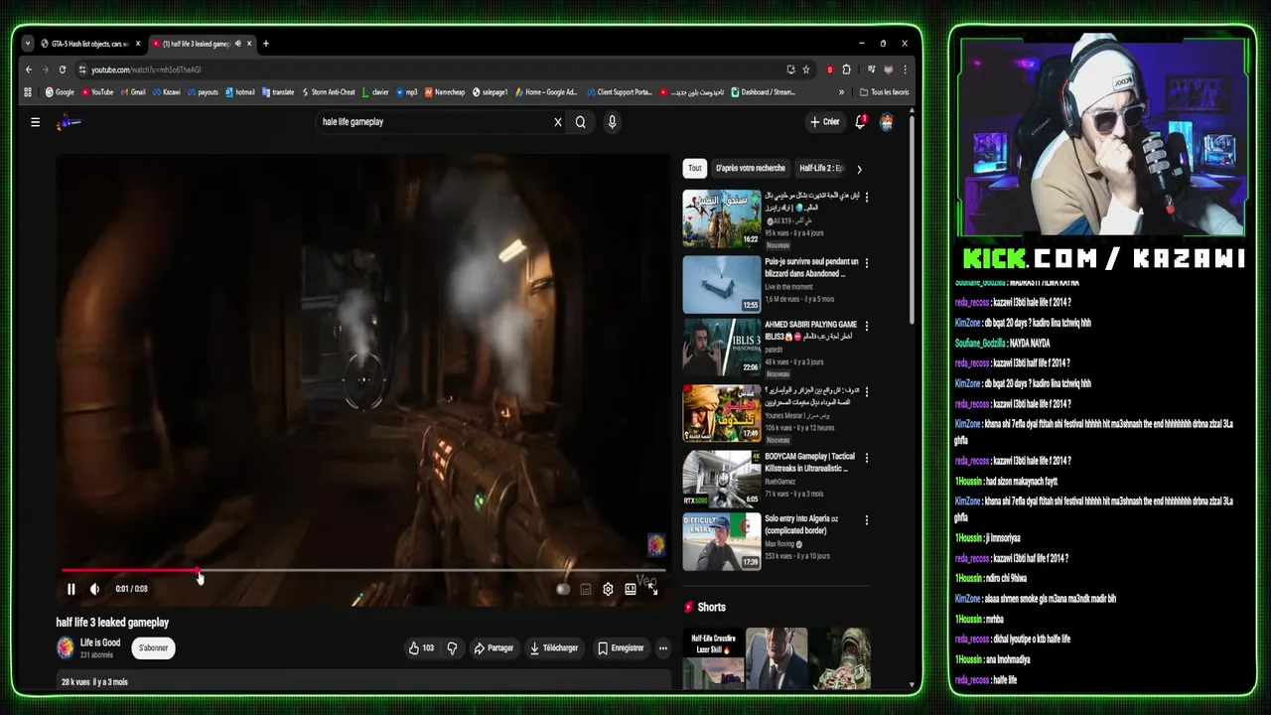
Task: Open video player settings gear
Action: point(608,589)
